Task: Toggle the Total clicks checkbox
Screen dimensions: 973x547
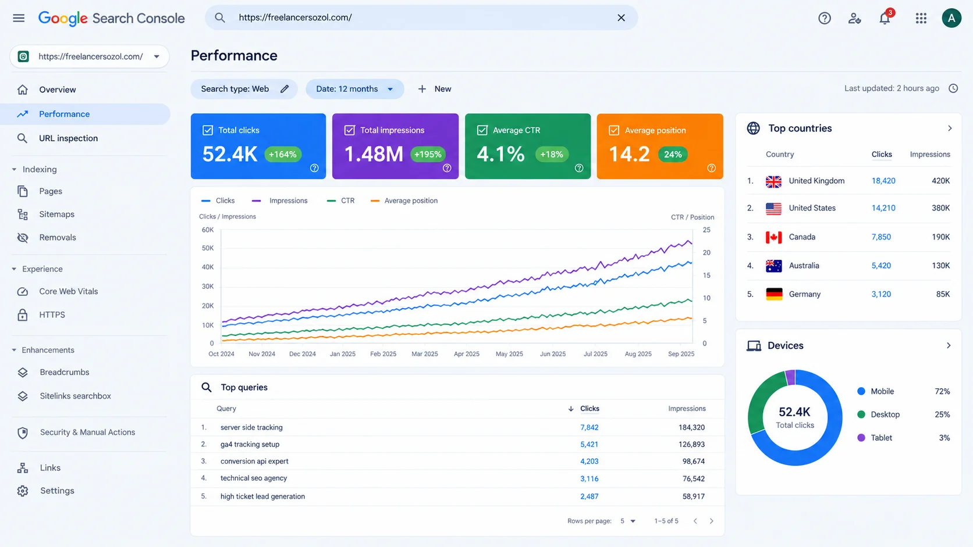Action: [x=208, y=130]
